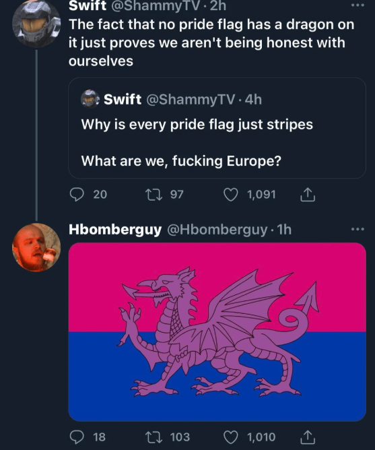Open Hbomberguy's profile picture avatar

36,247
